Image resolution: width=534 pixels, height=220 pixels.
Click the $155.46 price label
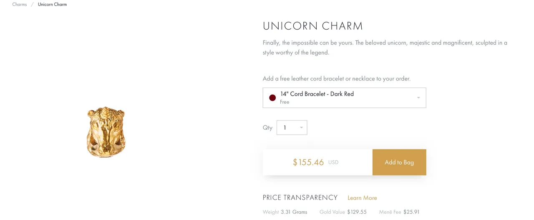[308, 162]
